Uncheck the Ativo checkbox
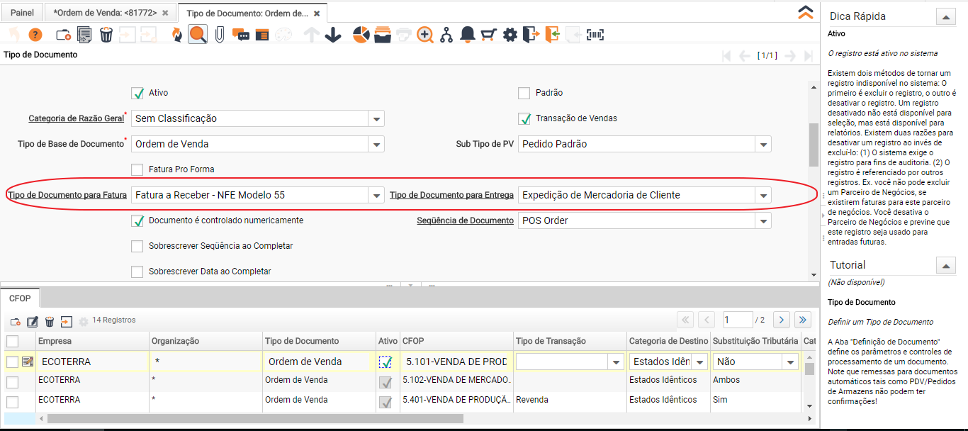This screenshot has height=431, width=968. [137, 93]
